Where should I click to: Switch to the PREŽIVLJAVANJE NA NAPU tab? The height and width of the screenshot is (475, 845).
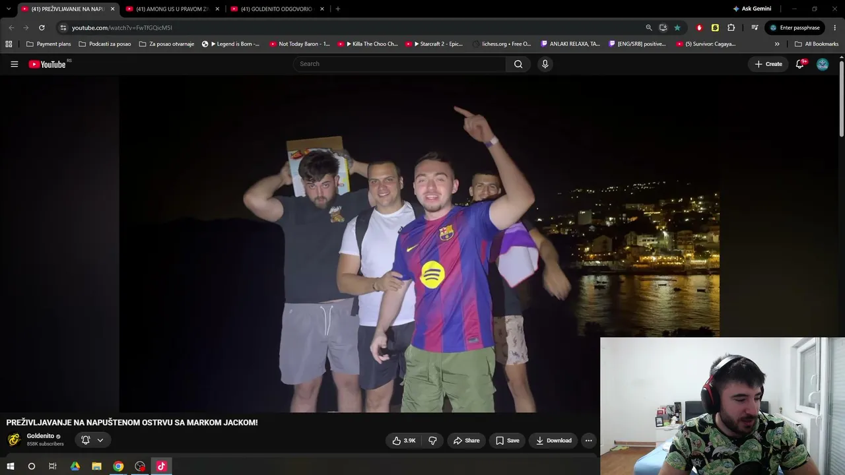point(68,9)
